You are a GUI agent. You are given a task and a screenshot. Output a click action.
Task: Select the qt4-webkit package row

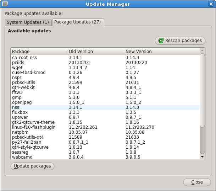[x=105, y=87]
